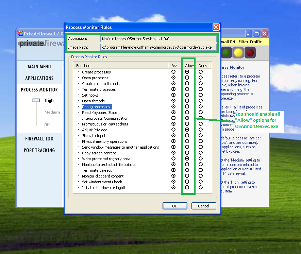Click the High level label
Viewport: 301px width, 254px height.
click(49, 100)
